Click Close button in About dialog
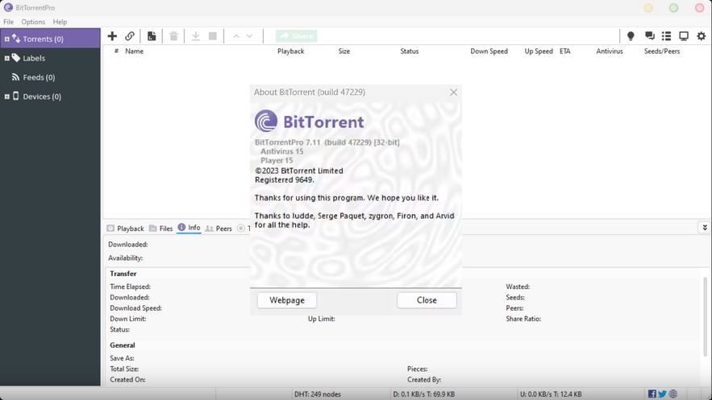The image size is (712, 400). tap(427, 300)
